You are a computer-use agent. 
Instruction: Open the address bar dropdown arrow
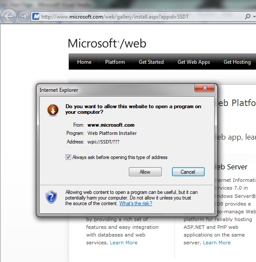pyautogui.click(x=254, y=17)
